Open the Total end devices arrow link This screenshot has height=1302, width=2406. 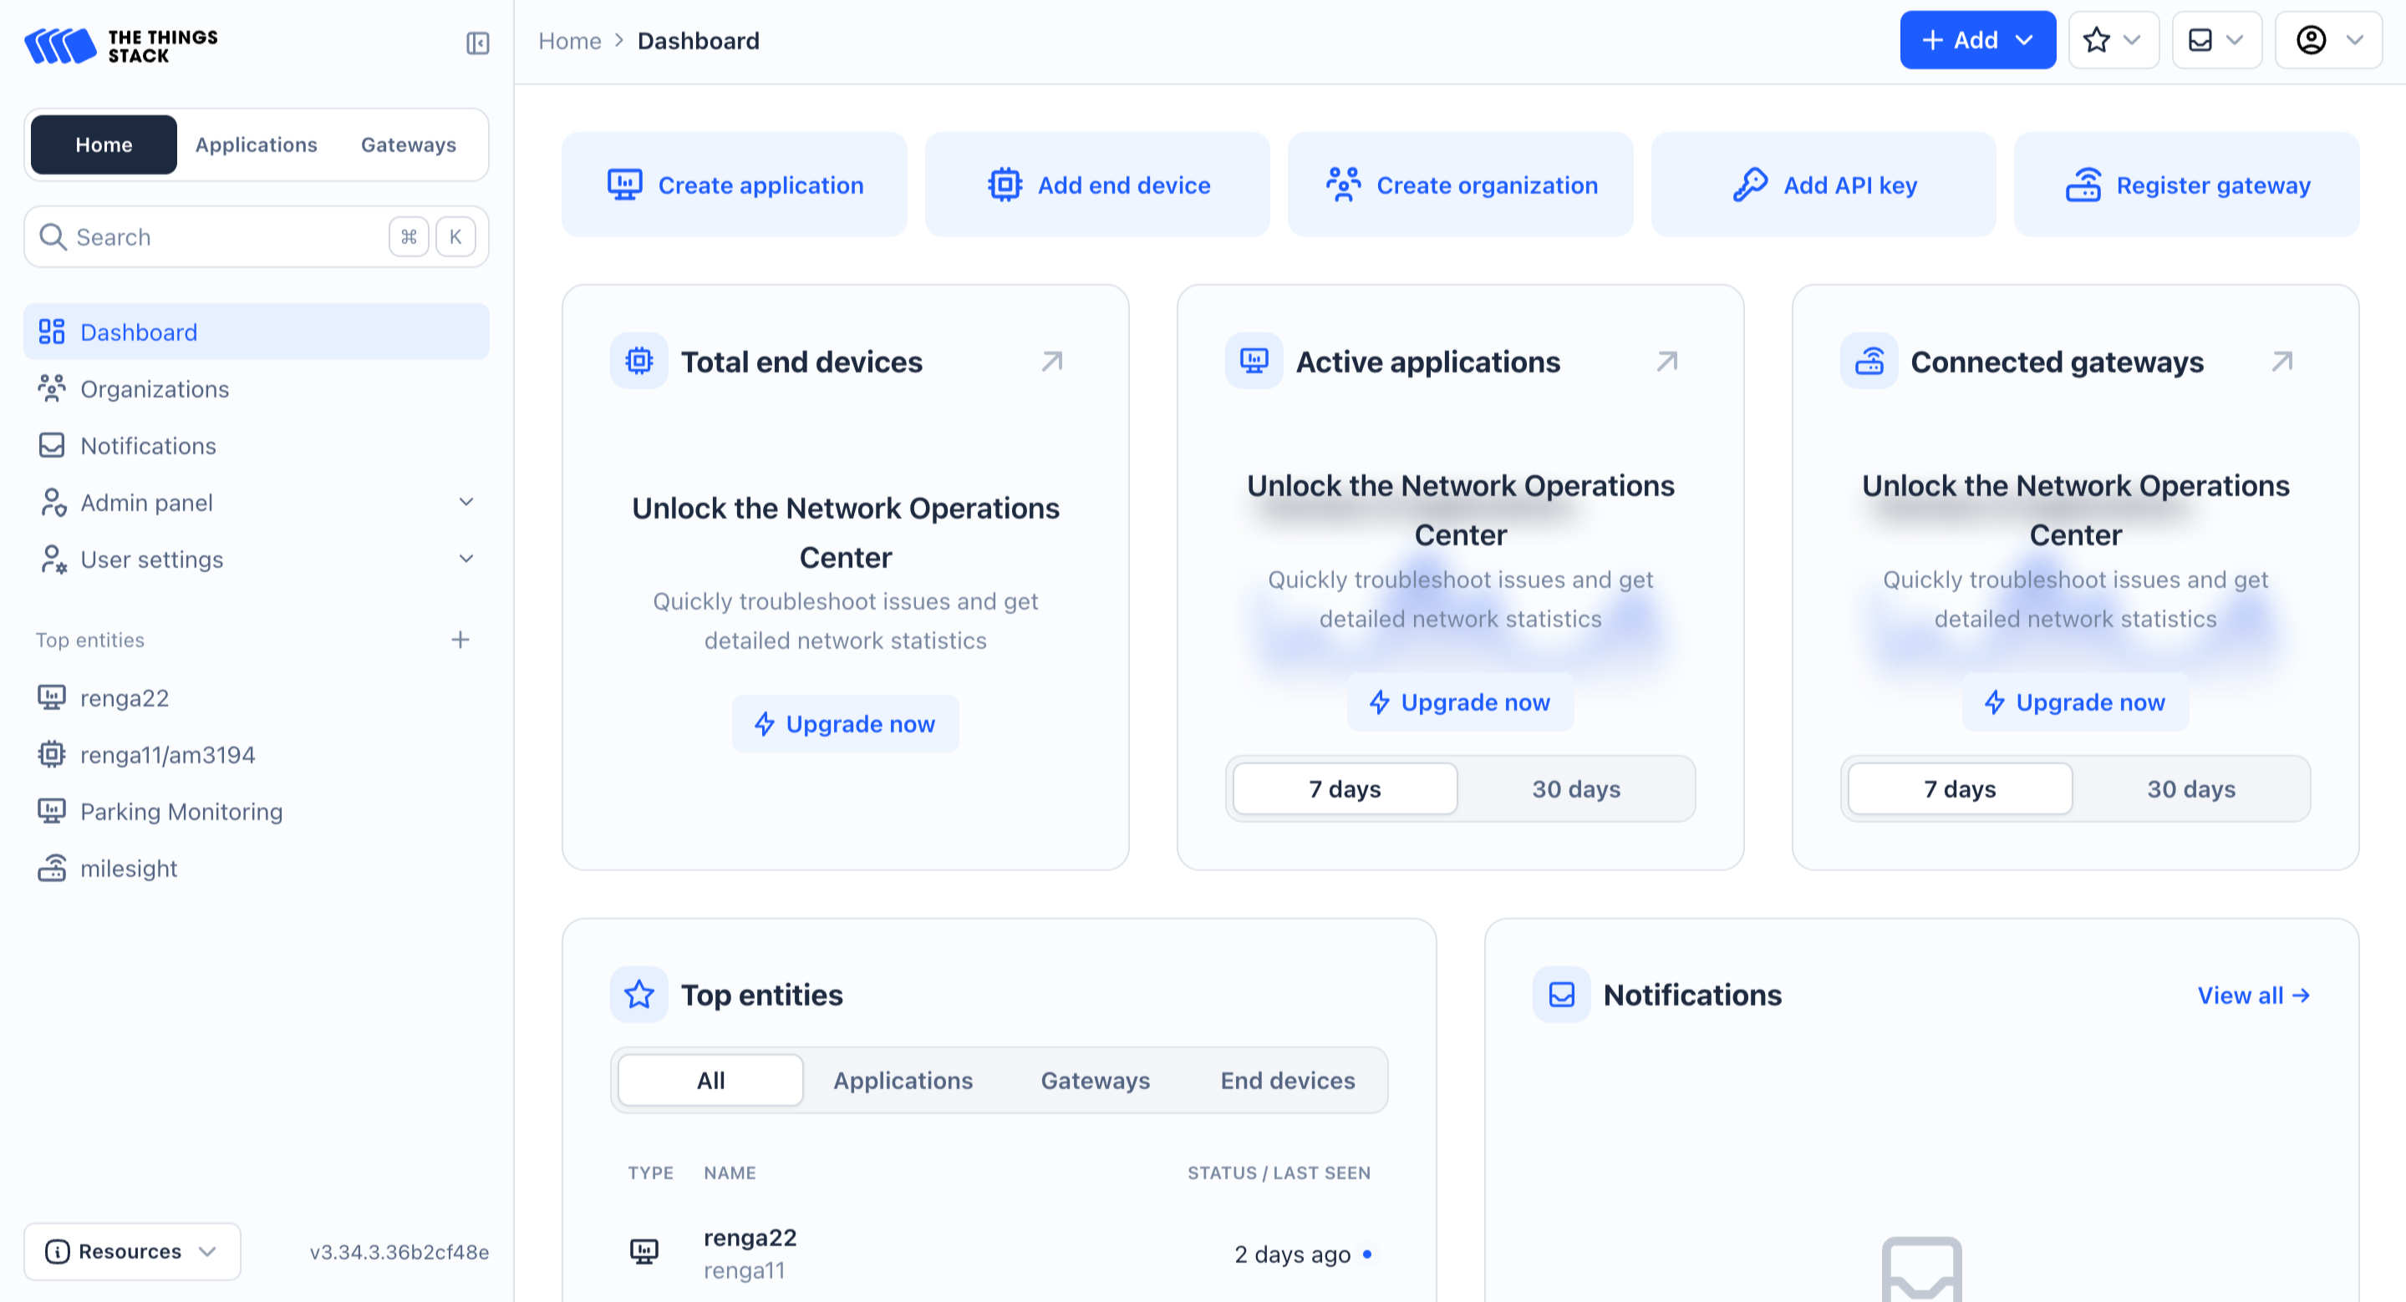(1051, 361)
